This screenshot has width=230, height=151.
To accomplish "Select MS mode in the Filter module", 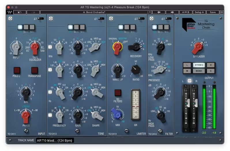I will click(167, 27).
